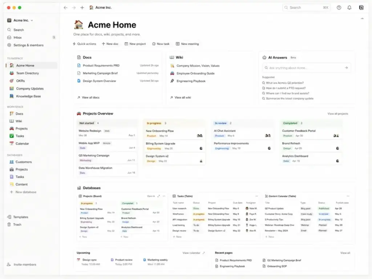Open Design sync upcoming event
The width and height of the screenshot is (372, 279).
(x=89, y=262)
